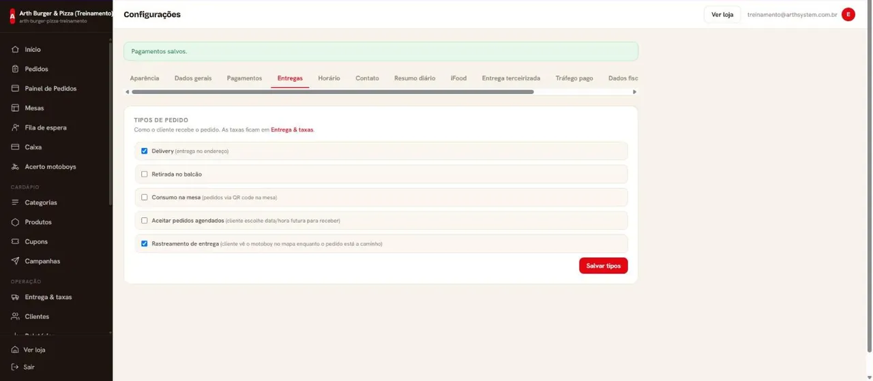Open the Pagamentos tab
Screen dimensions: 873x381
(x=244, y=78)
